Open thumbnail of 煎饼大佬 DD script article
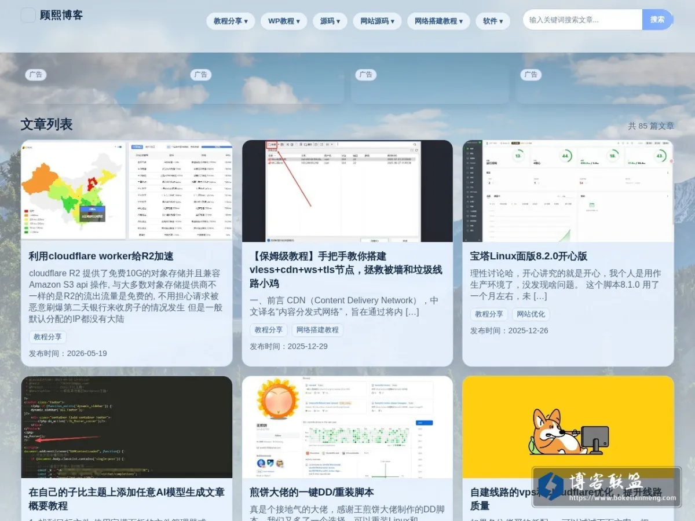Viewport: 695px width, 521px height. [348, 427]
